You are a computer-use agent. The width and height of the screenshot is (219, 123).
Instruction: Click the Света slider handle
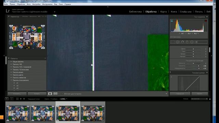(x=193, y=49)
